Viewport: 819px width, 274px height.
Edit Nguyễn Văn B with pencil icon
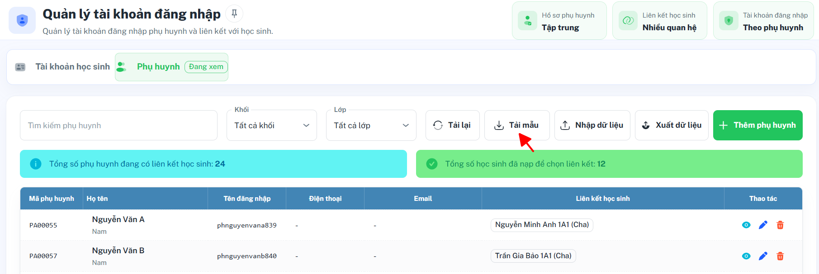point(763,256)
